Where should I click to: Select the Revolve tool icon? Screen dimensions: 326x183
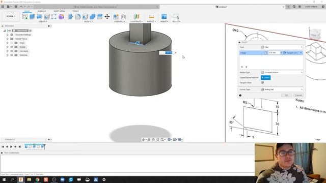pyautogui.click(x=39, y=17)
